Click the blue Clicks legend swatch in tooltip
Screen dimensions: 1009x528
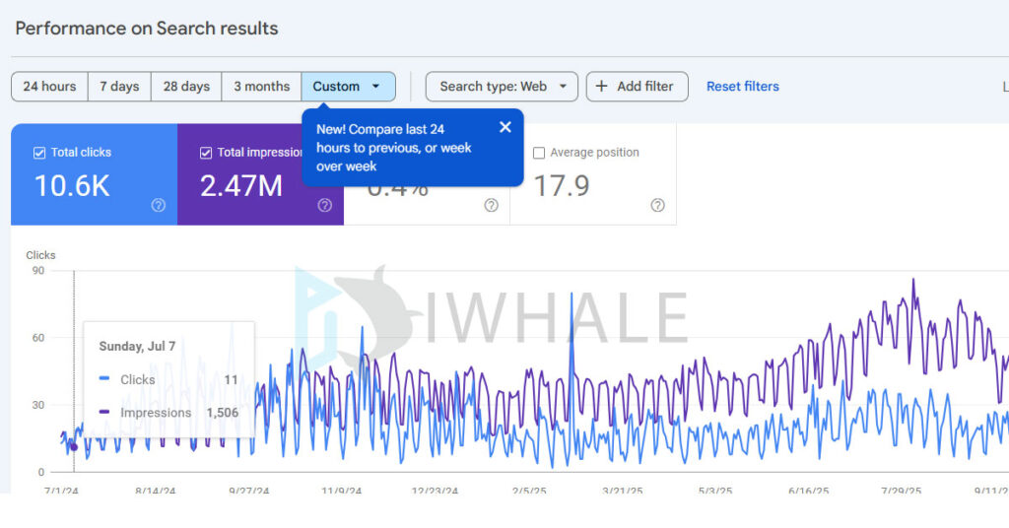pos(104,379)
